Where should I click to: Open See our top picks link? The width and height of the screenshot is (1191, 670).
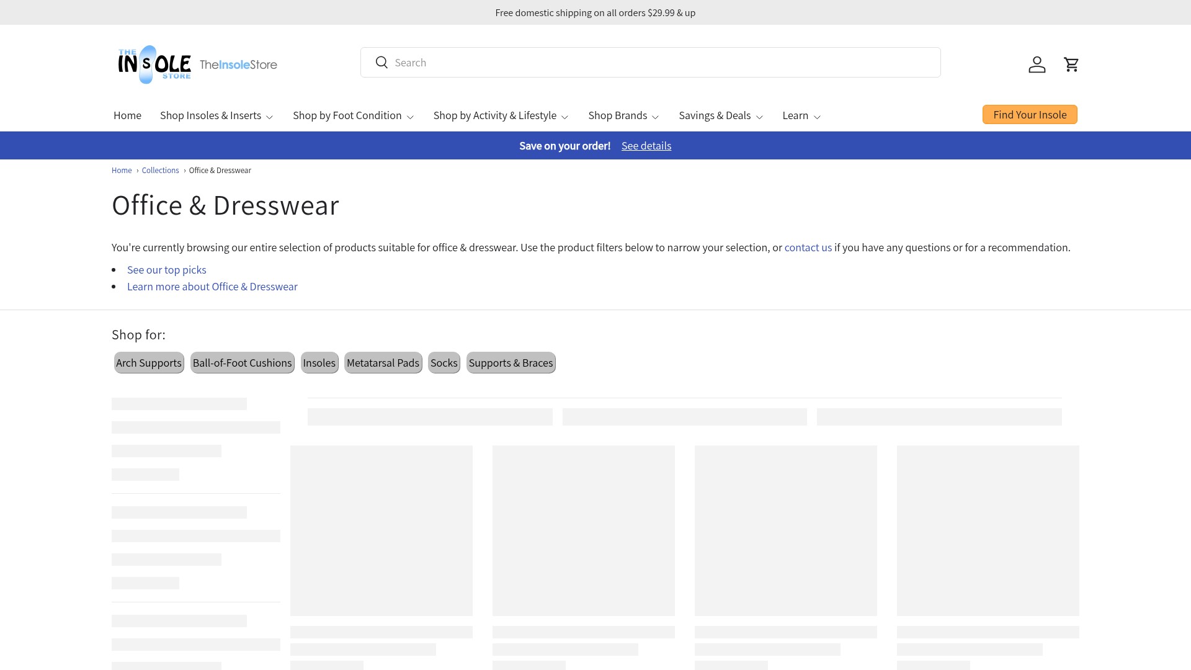coord(167,270)
